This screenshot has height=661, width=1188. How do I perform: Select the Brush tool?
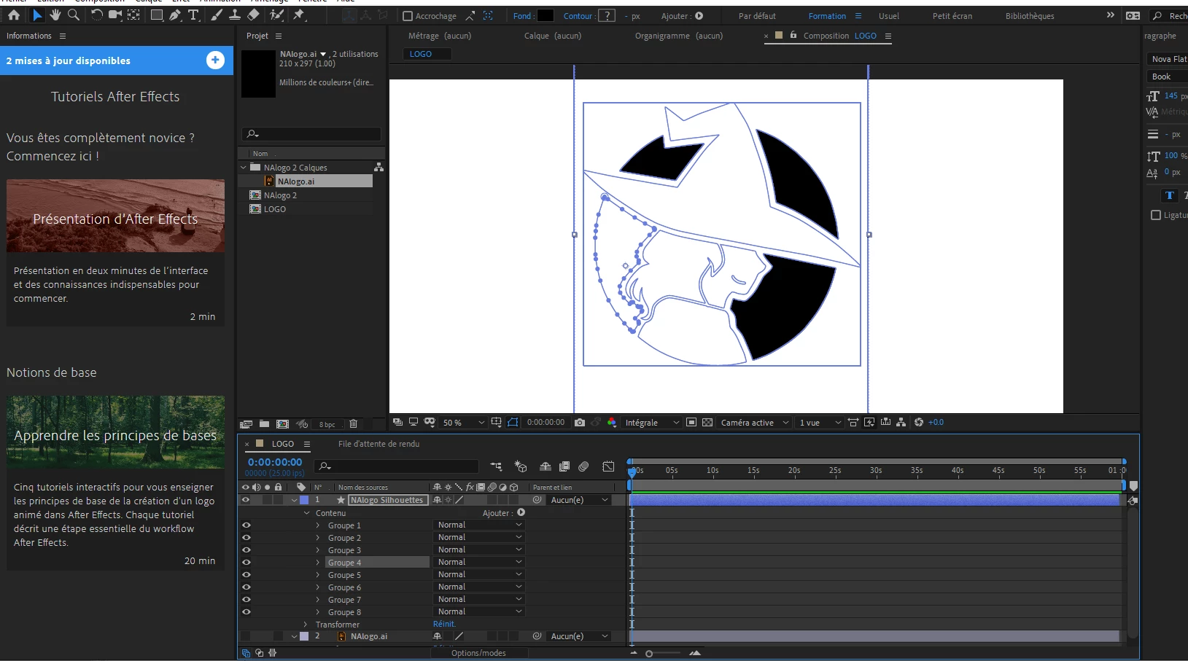(x=217, y=15)
